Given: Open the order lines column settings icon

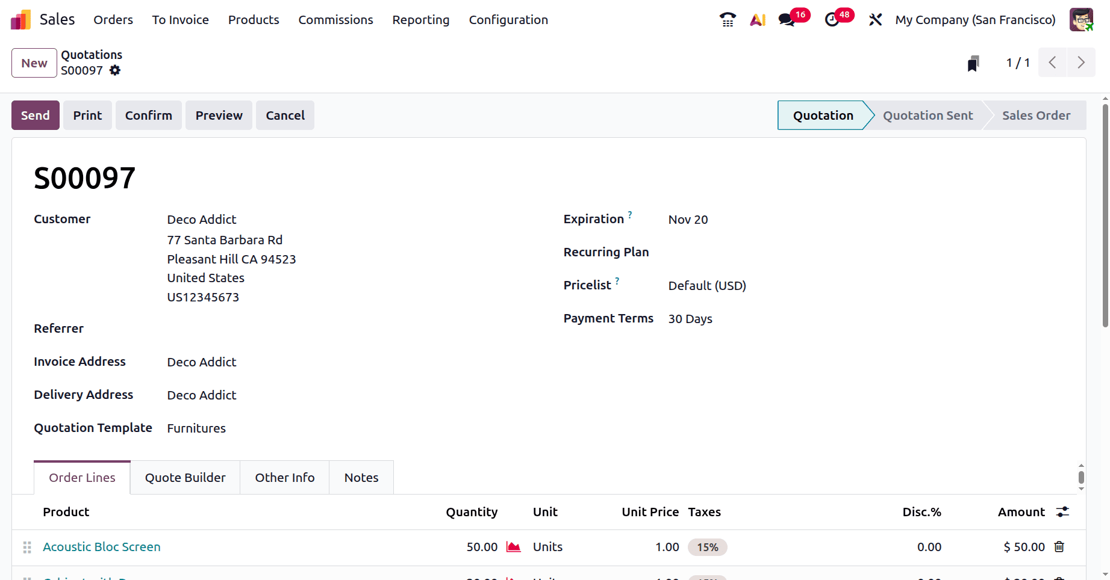Looking at the screenshot, I should pos(1062,512).
